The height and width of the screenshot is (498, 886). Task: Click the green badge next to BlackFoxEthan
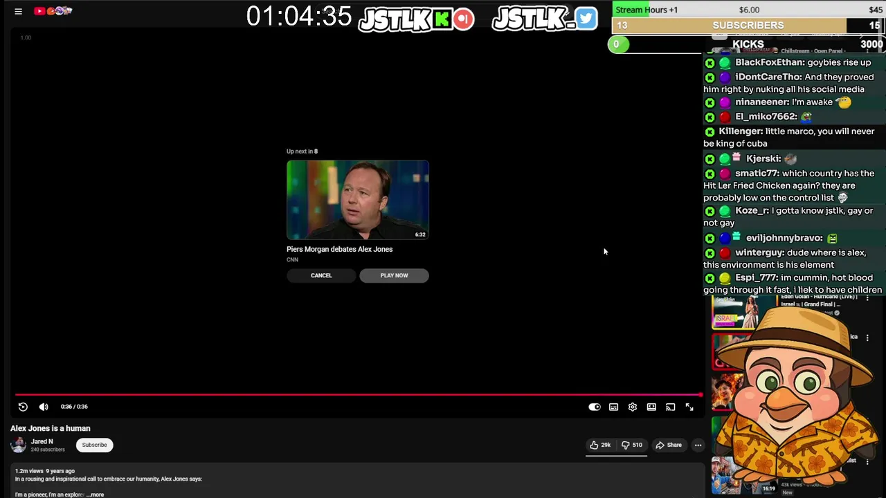(x=725, y=63)
